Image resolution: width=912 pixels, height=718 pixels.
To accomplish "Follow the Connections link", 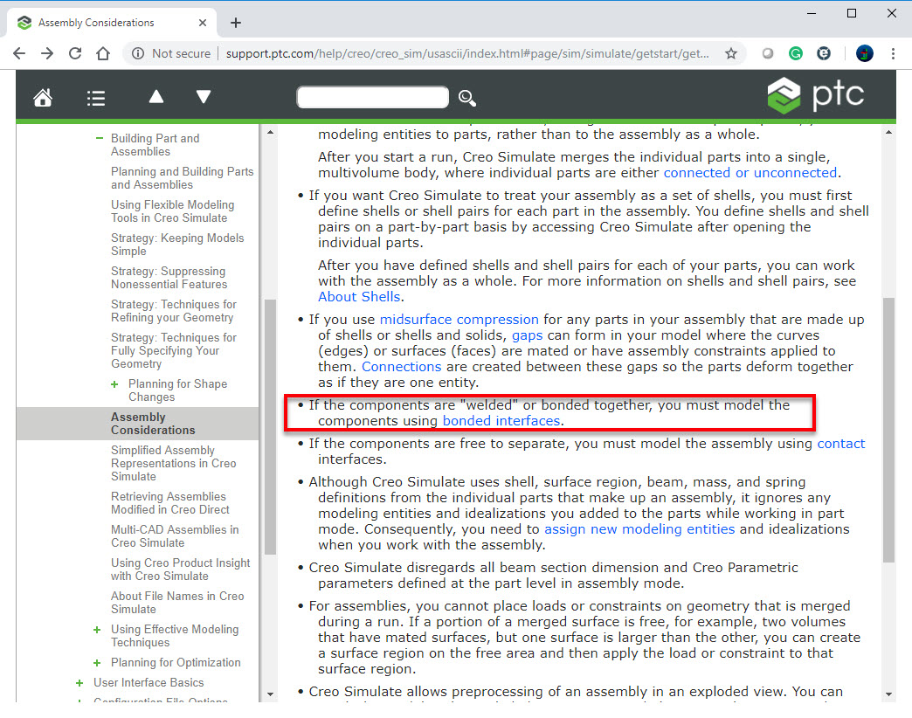I will (401, 366).
